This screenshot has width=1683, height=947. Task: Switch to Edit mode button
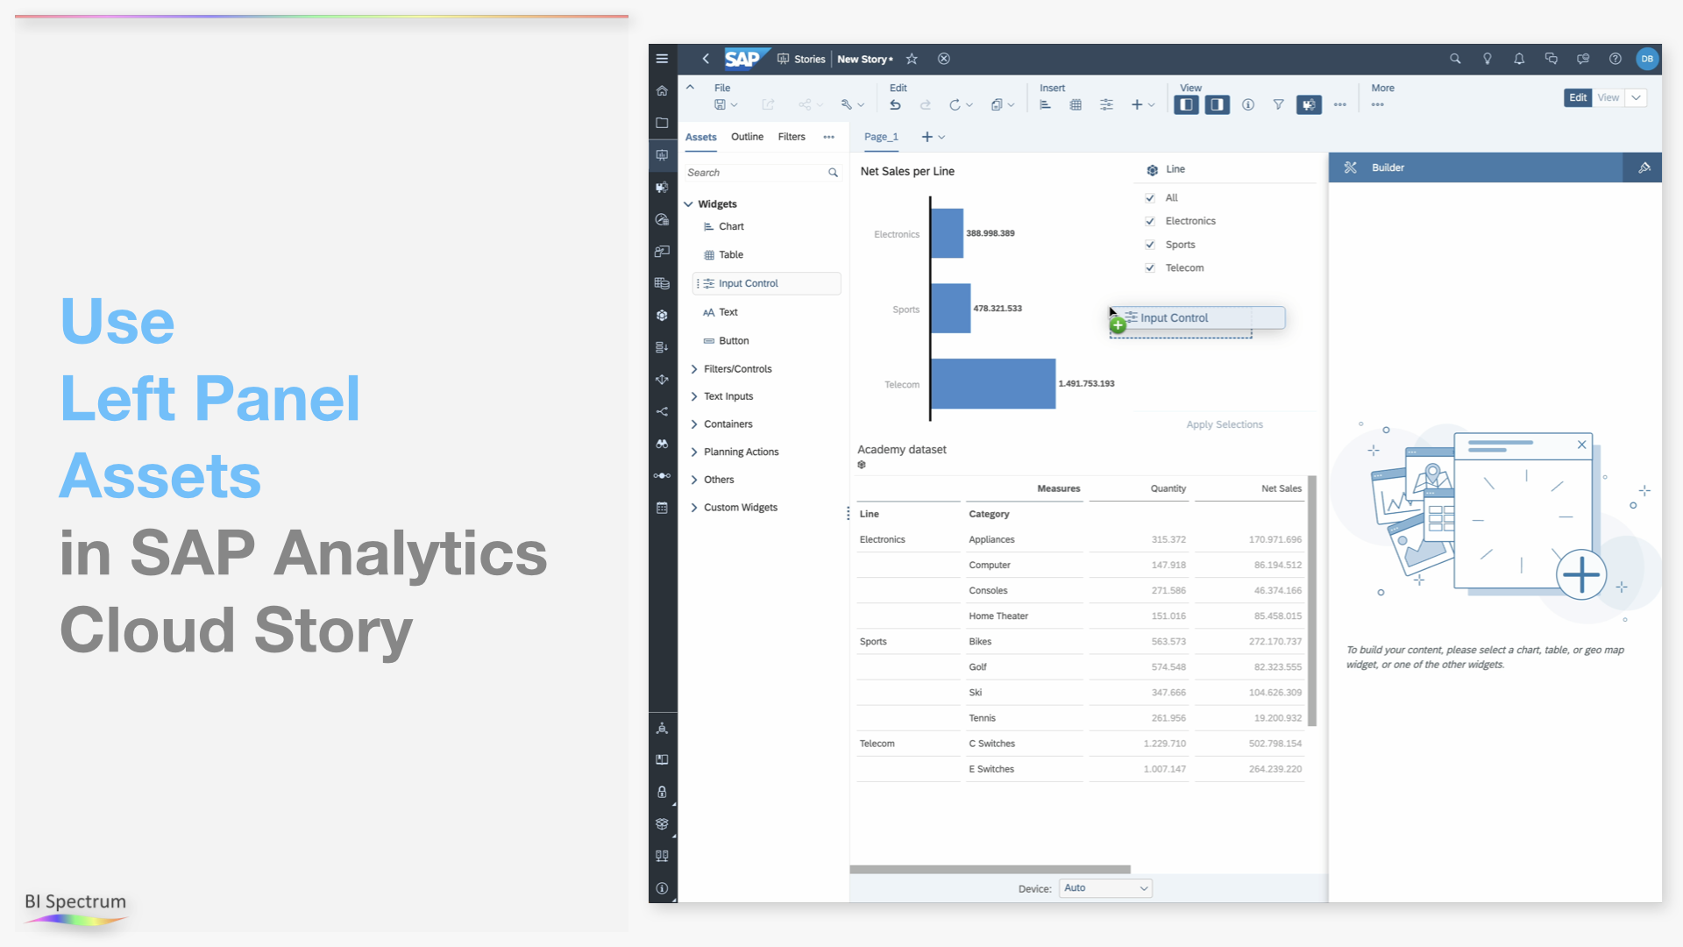(x=1578, y=97)
